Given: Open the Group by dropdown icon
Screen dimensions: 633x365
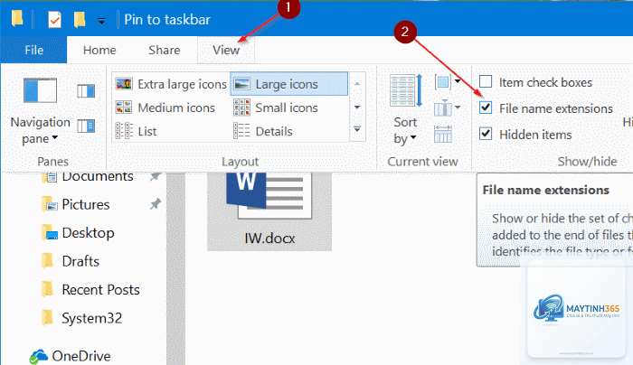Looking at the screenshot, I should click(x=447, y=82).
